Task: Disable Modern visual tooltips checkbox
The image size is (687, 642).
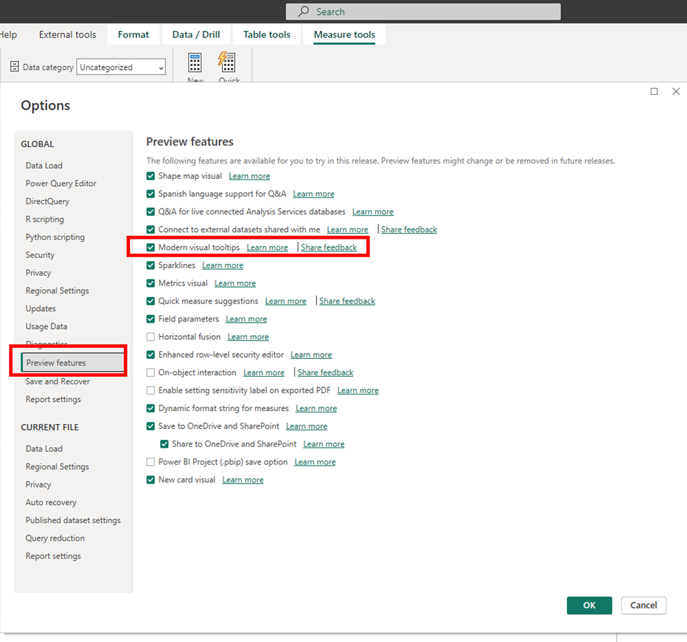Action: coord(151,247)
